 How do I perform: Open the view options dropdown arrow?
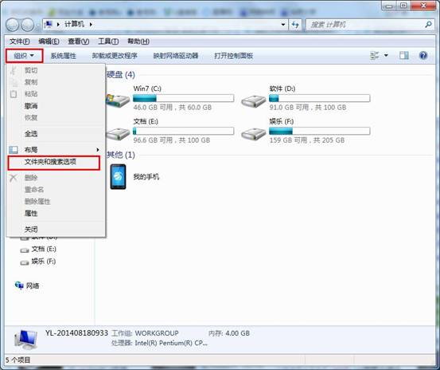click(x=386, y=55)
